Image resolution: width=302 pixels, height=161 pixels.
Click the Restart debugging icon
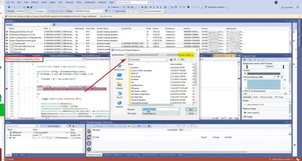146,7
